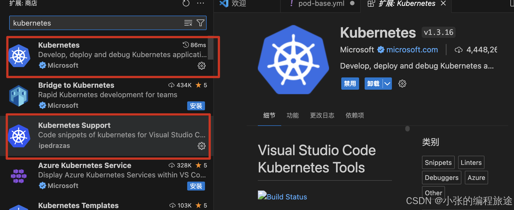Click Kubernetes Templates download count 103K
Viewport: 514px width, 210px height.
181,205
